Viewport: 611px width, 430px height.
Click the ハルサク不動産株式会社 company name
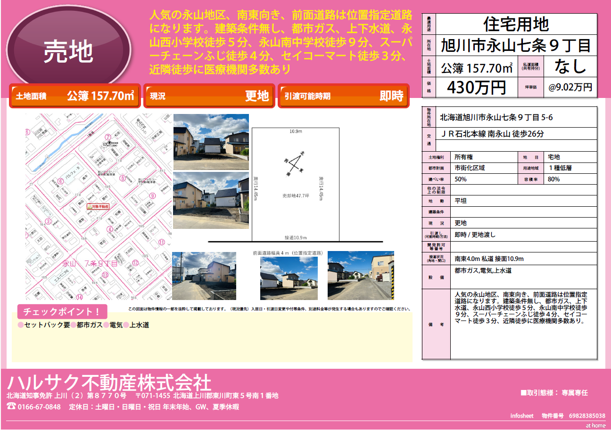(x=109, y=382)
